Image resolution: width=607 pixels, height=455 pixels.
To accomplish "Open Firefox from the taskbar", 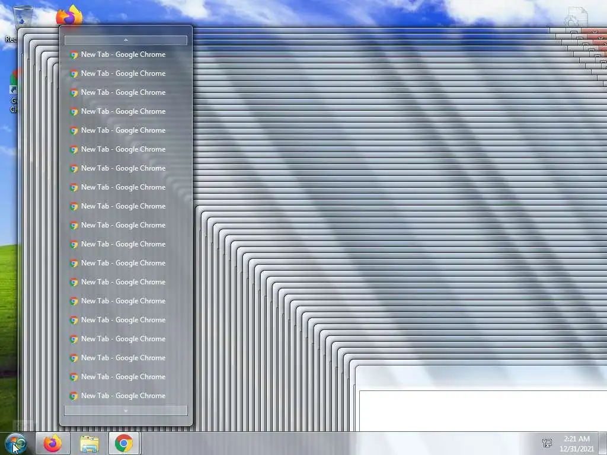I will 53,443.
